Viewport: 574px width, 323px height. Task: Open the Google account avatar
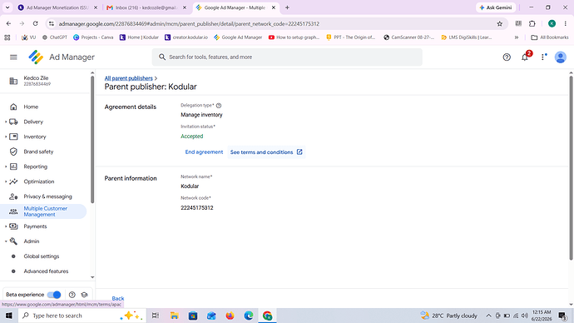[561, 57]
